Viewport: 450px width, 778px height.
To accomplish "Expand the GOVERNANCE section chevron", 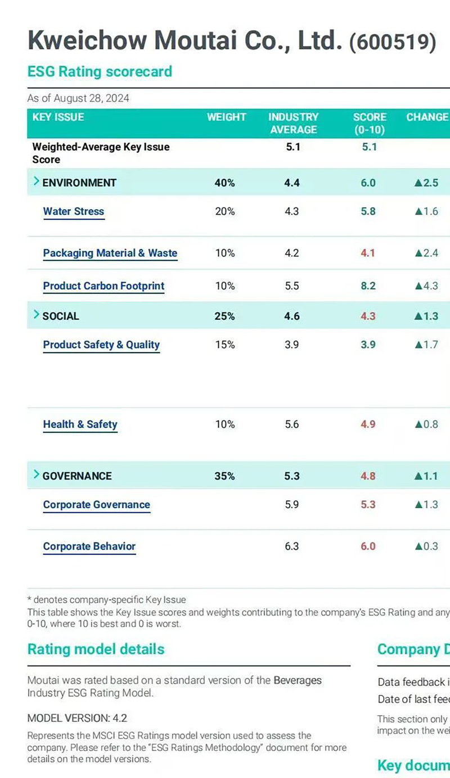I will pyautogui.click(x=36, y=475).
